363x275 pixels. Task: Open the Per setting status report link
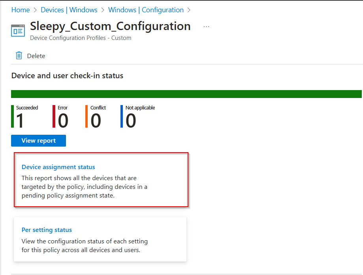tap(47, 230)
